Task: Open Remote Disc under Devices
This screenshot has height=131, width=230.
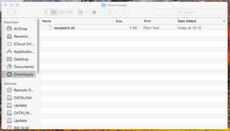Action: click(x=19, y=90)
